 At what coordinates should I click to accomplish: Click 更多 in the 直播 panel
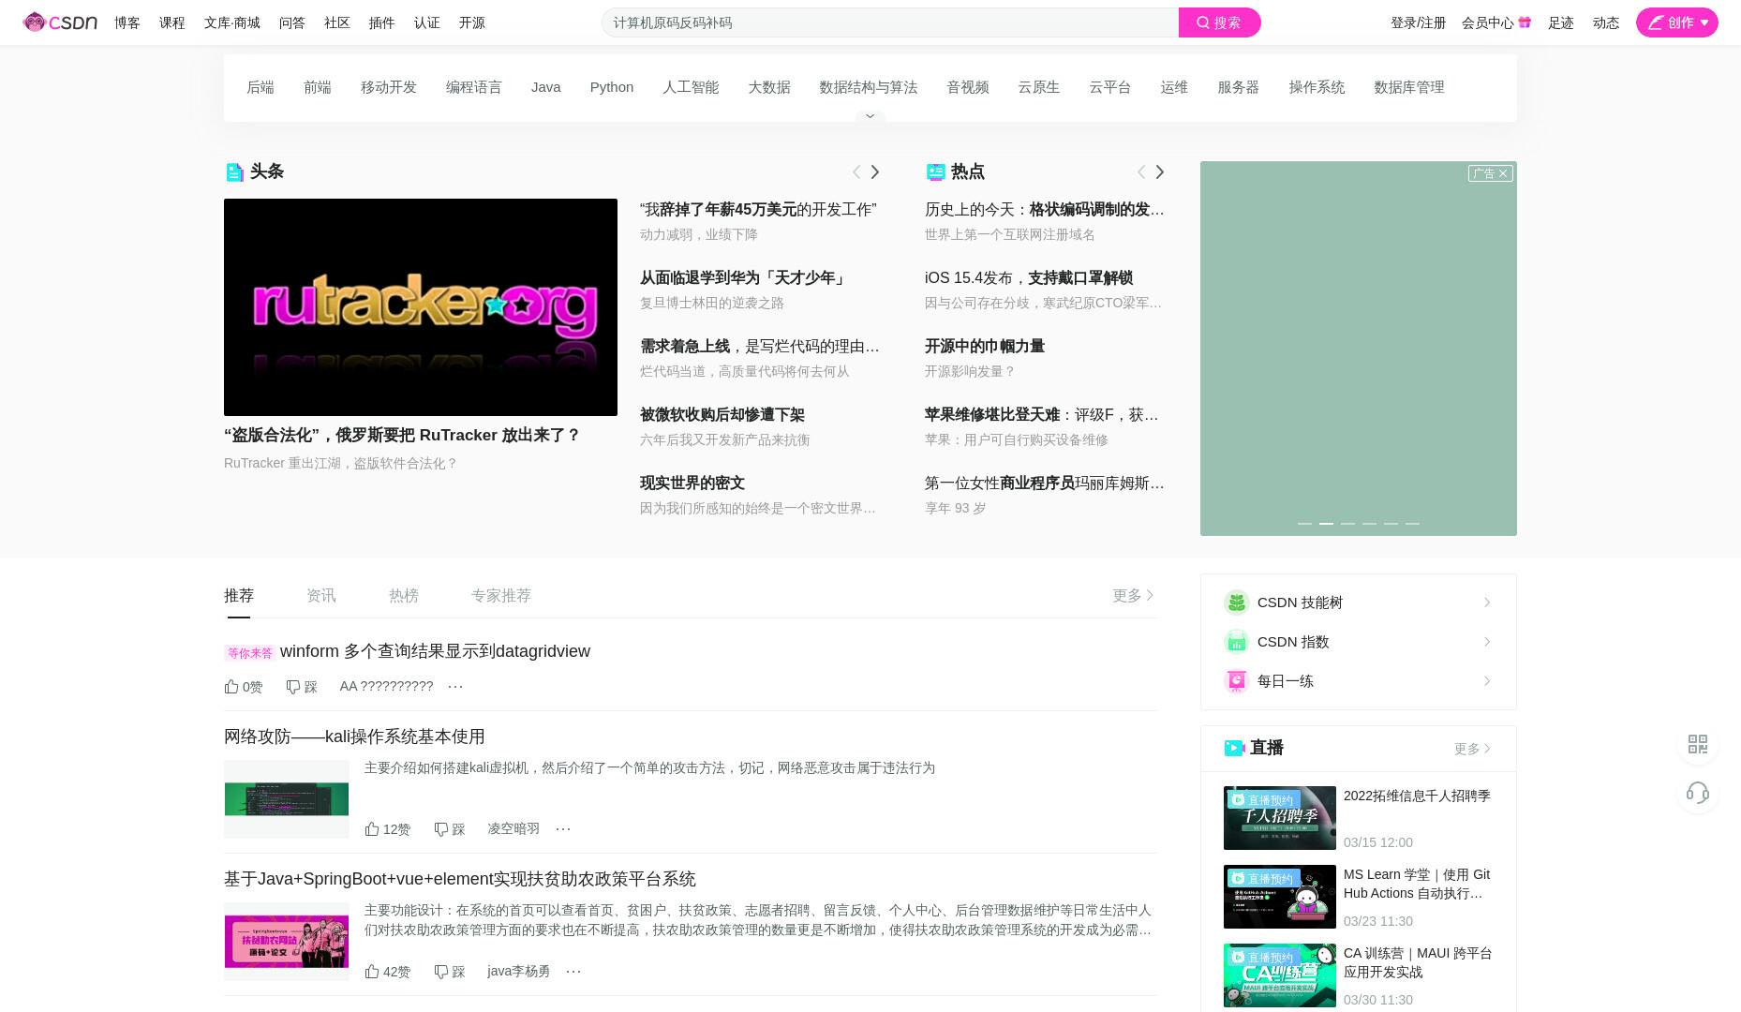1472,749
